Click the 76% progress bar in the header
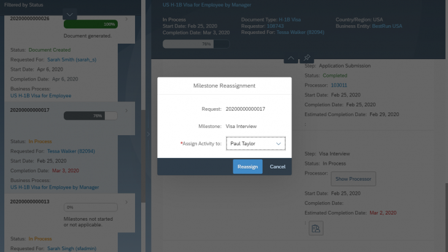The height and width of the screenshot is (252, 448). point(196,44)
